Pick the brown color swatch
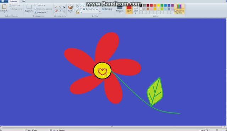This screenshot has height=131, width=227. [x=148, y=9]
